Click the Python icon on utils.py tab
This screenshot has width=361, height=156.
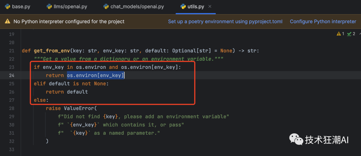point(183,6)
